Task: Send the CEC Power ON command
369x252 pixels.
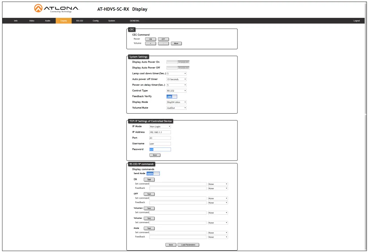Action: (151, 39)
